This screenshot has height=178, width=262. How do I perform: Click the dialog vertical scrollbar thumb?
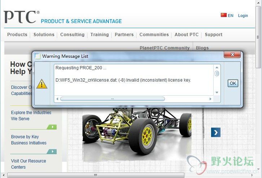coord(217,73)
